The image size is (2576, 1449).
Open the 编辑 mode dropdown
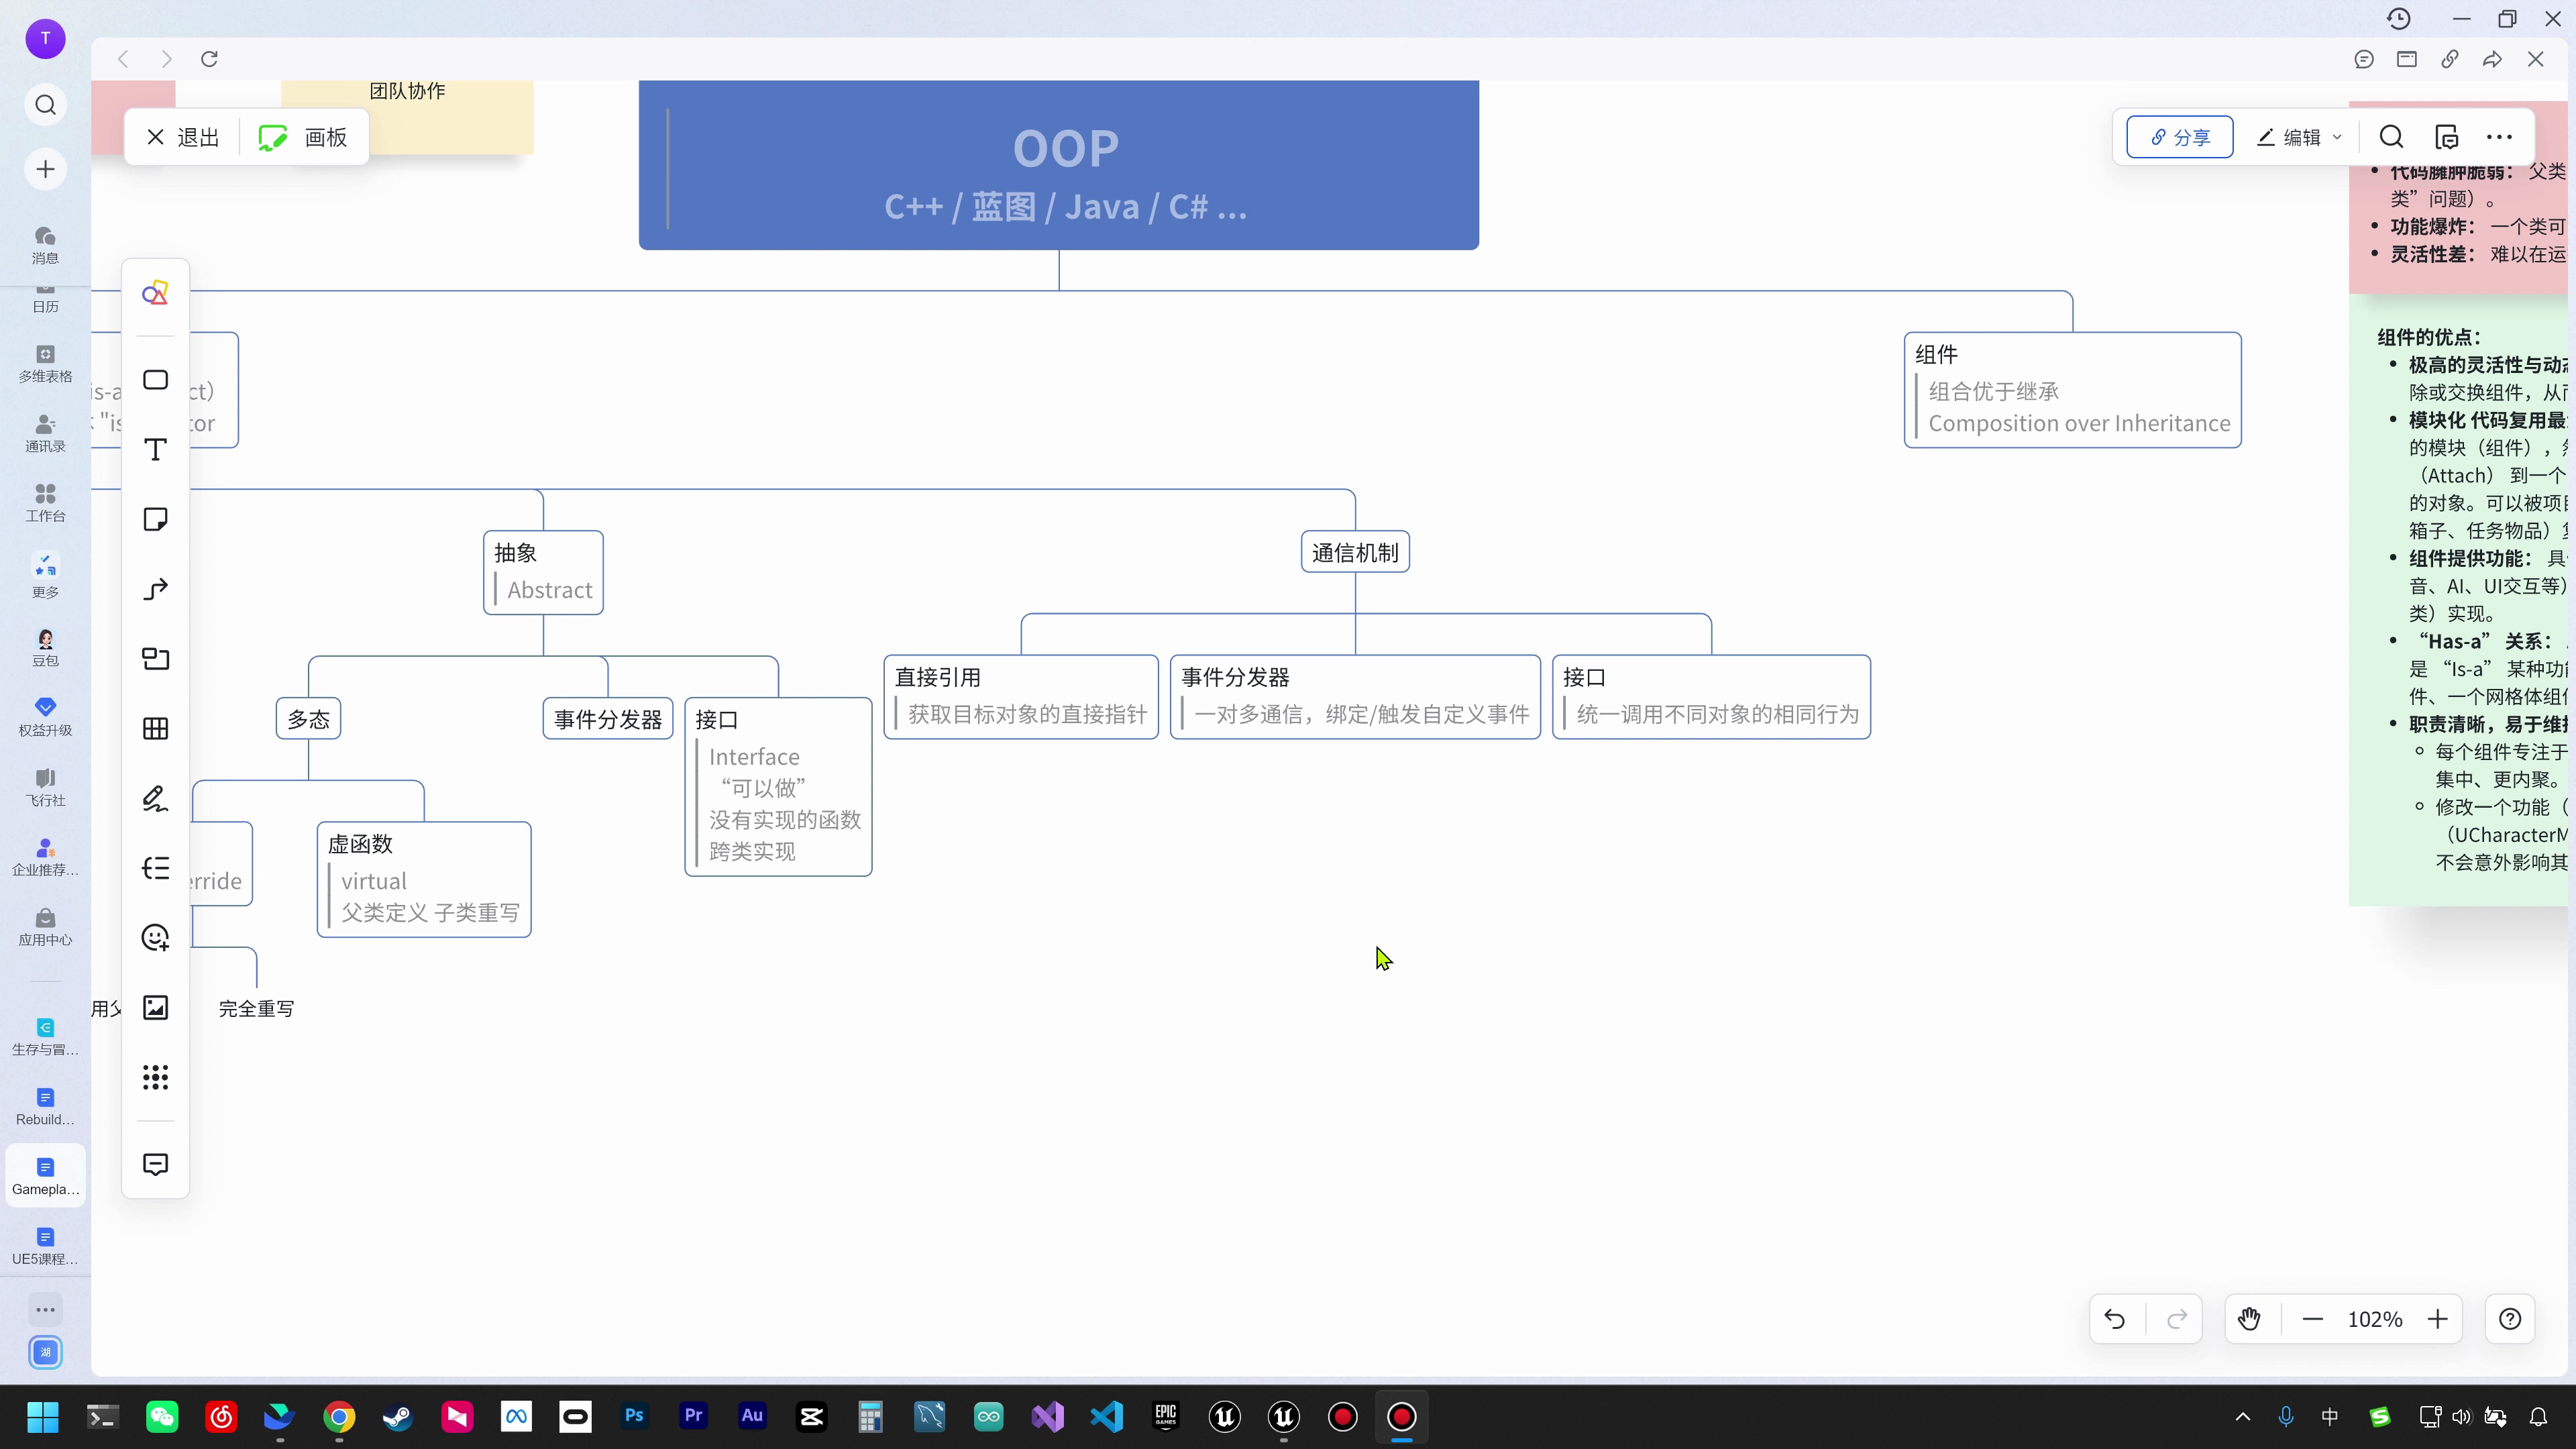[x=2299, y=137]
